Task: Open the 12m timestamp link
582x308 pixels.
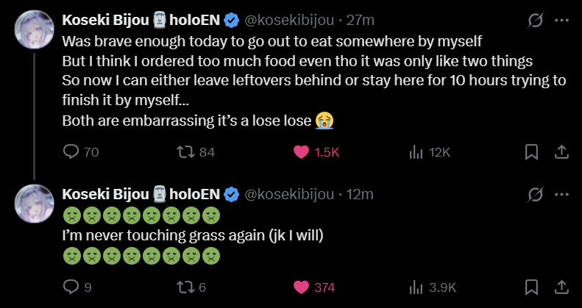Action: pyautogui.click(x=361, y=194)
